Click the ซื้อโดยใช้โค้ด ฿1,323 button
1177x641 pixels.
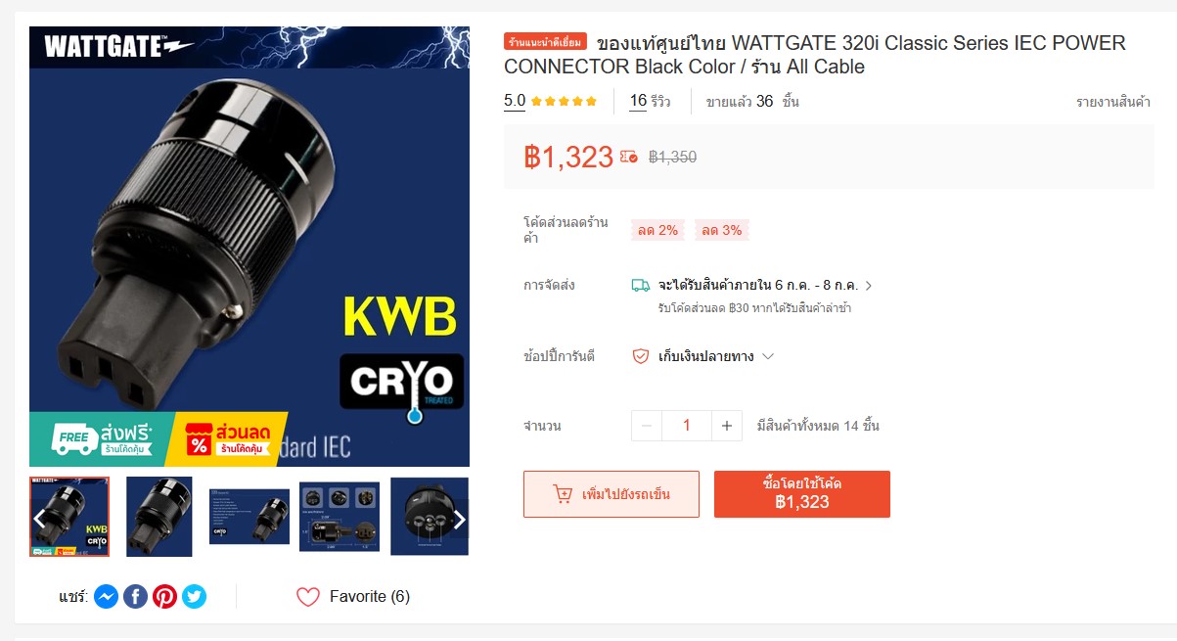click(802, 494)
